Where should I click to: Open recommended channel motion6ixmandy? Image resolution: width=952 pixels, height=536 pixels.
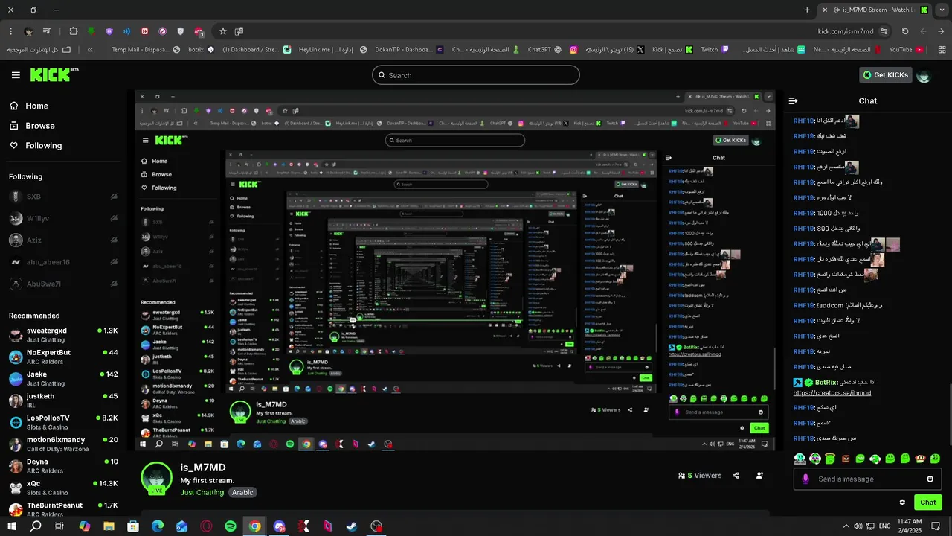click(x=63, y=444)
